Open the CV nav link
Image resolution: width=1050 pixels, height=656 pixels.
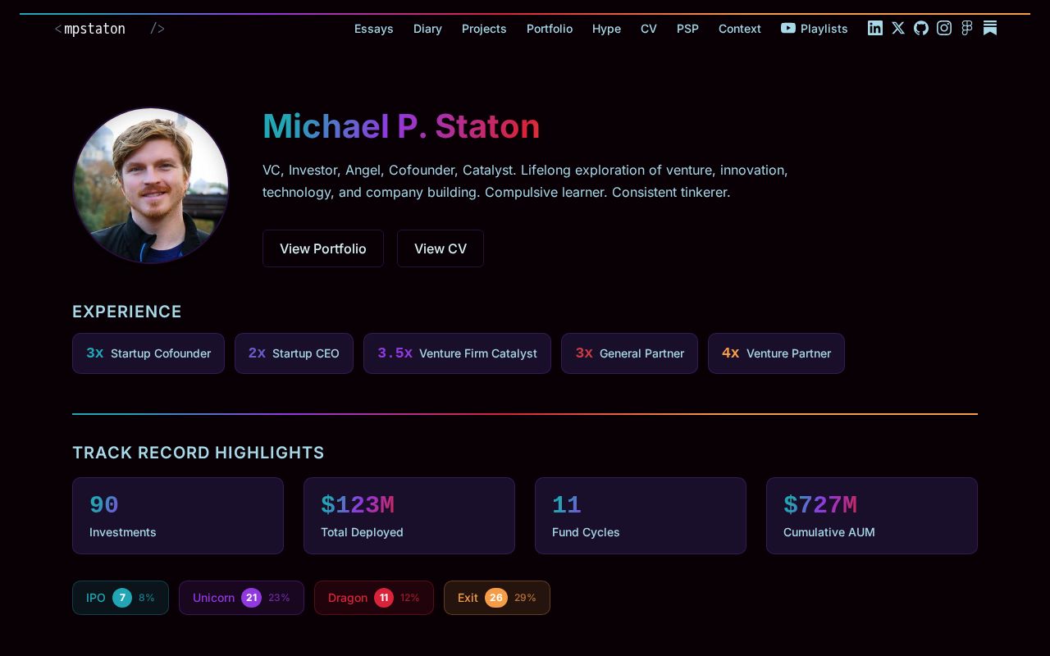pos(649,29)
